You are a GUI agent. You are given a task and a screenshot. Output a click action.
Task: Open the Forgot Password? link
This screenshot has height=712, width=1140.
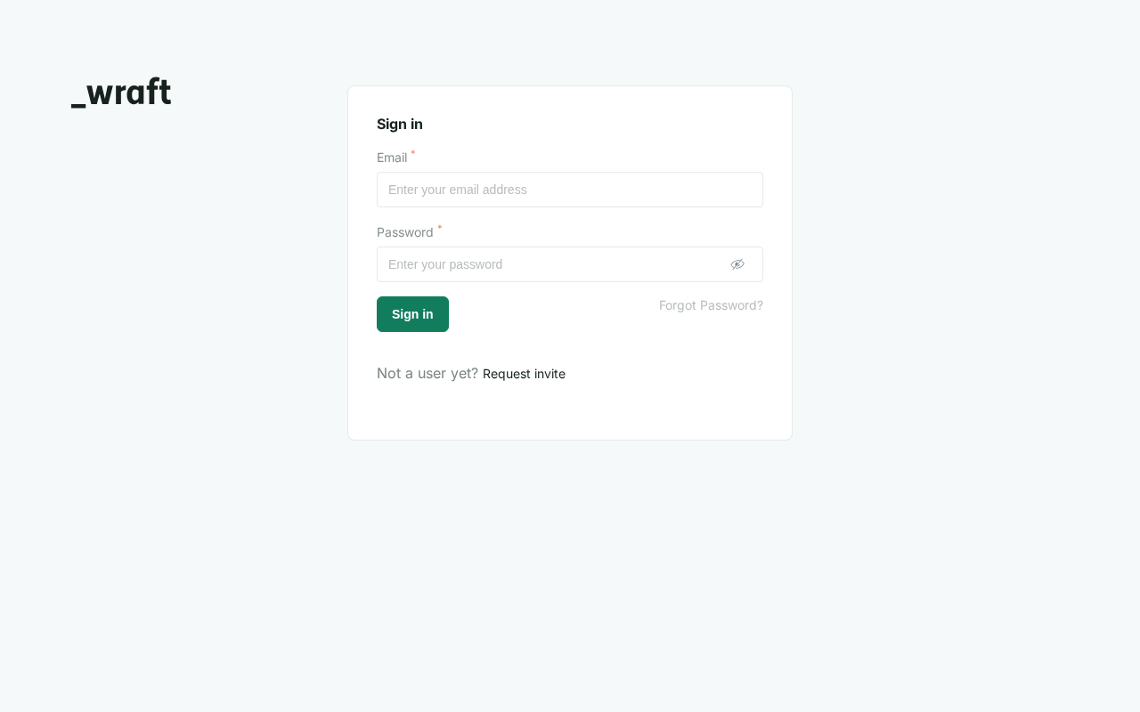coord(711,305)
